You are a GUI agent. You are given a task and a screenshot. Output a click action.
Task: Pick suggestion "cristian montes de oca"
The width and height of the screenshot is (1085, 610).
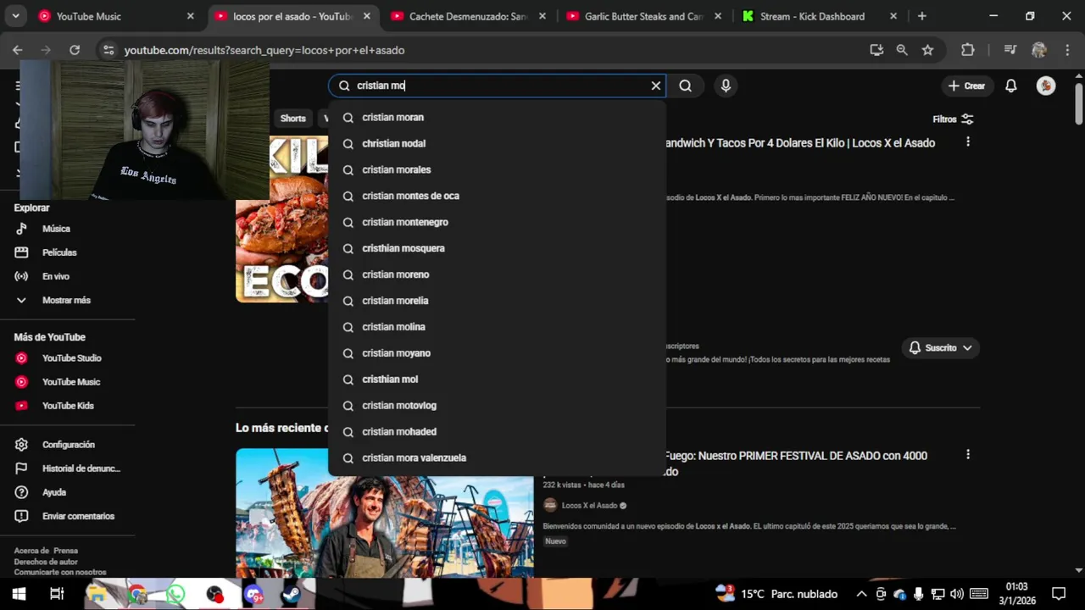pyautogui.click(x=498, y=197)
